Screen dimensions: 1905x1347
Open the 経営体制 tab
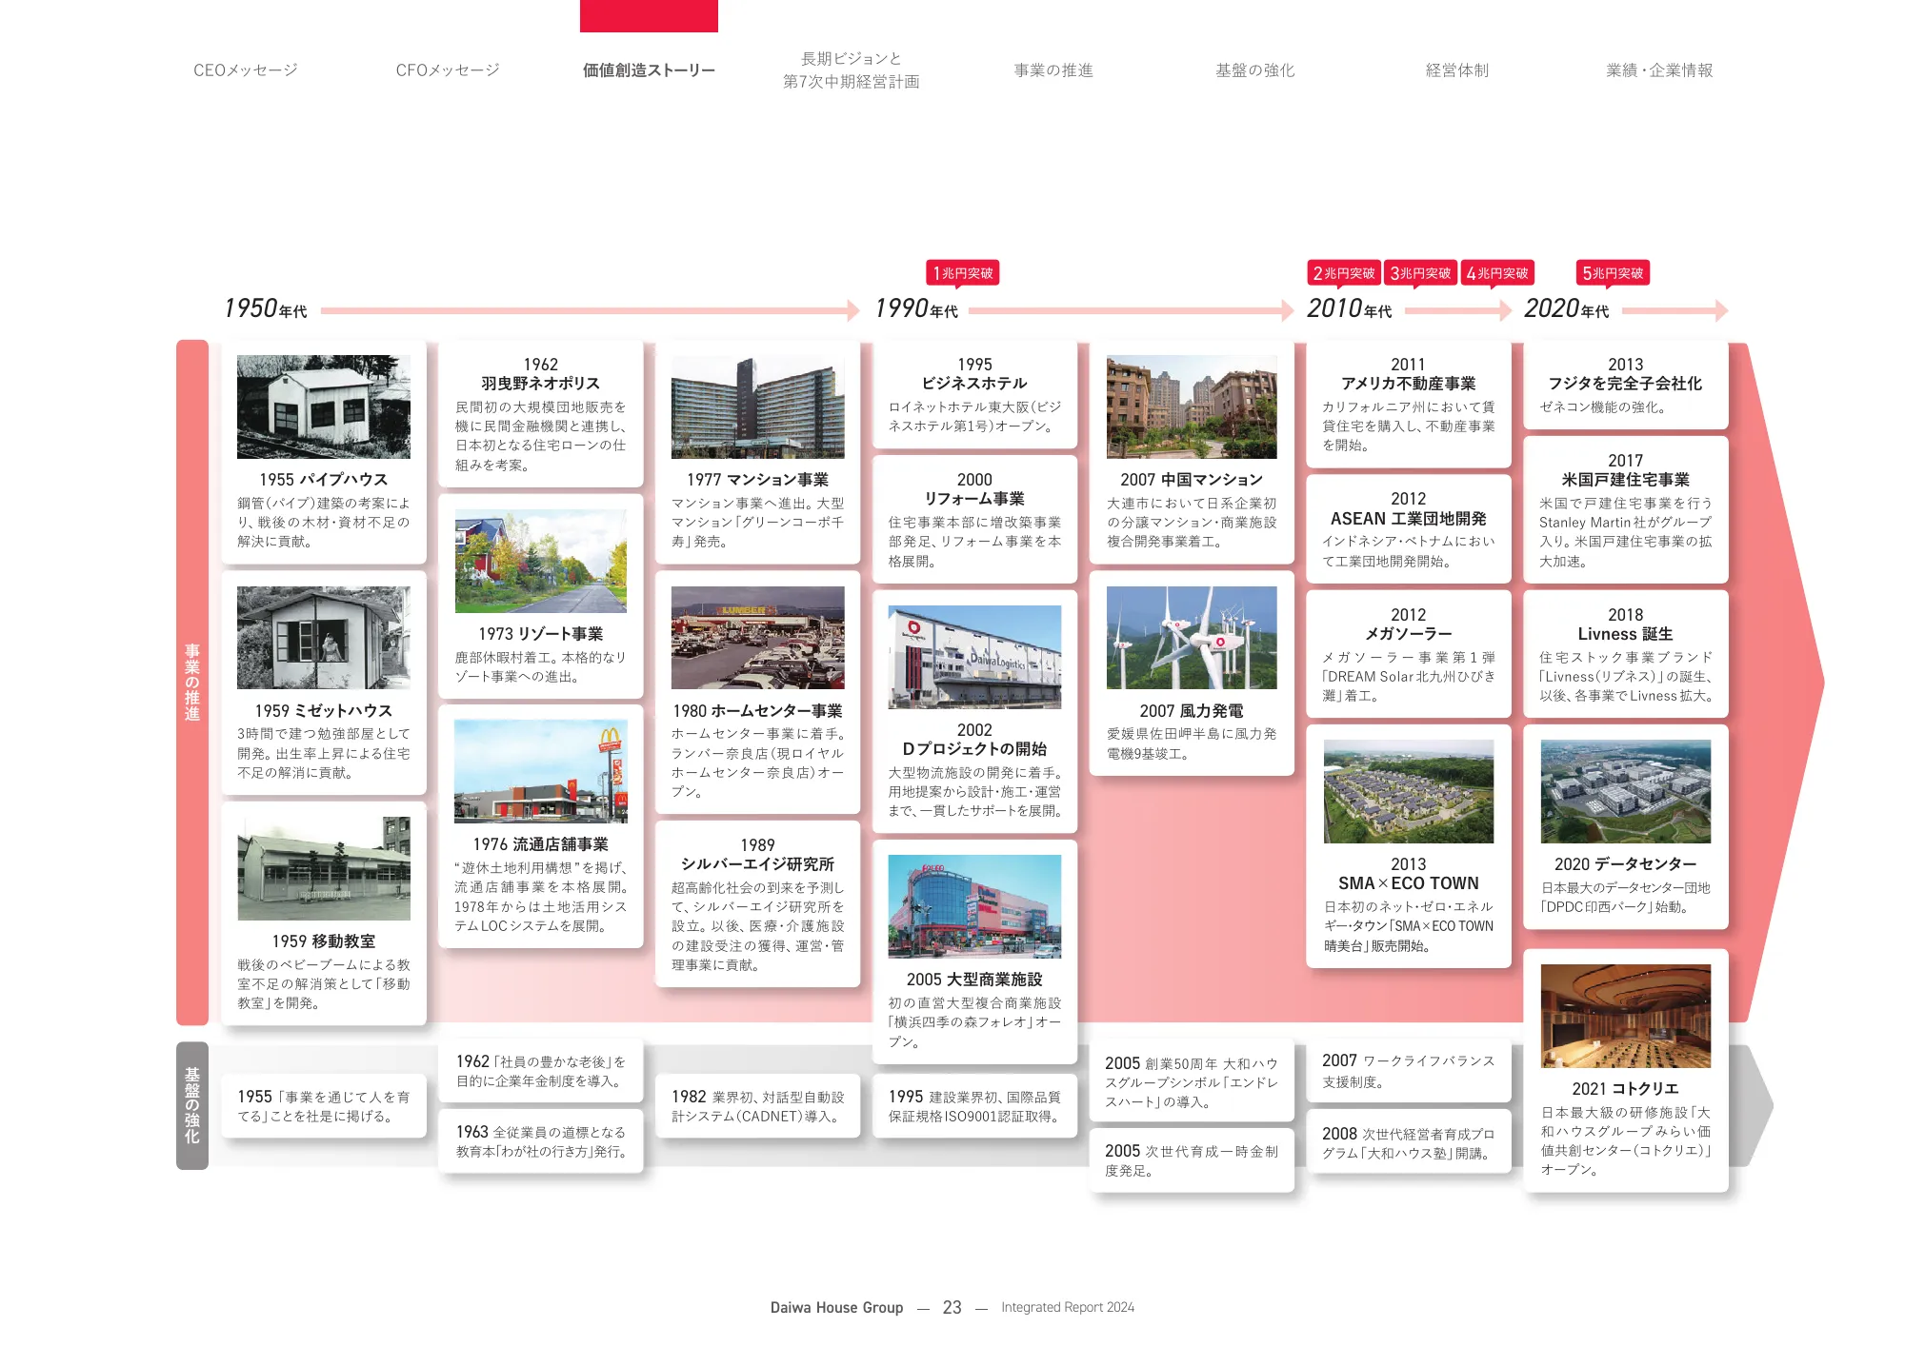pos(1457,70)
